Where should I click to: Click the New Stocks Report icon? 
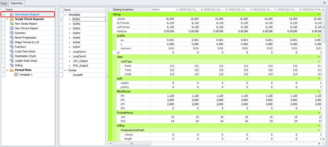(x=12, y=24)
